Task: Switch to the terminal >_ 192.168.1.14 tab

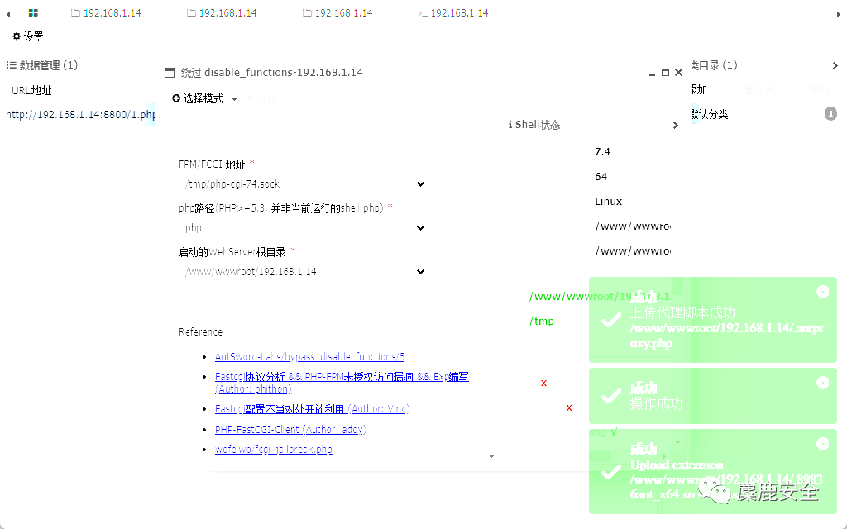Action: [x=452, y=12]
